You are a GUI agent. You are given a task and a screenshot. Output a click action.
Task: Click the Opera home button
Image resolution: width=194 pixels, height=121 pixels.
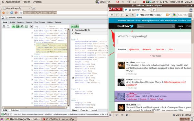coord(132,15)
